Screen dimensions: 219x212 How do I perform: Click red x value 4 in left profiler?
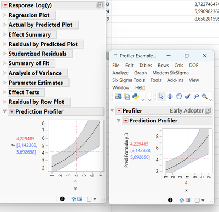75,181
